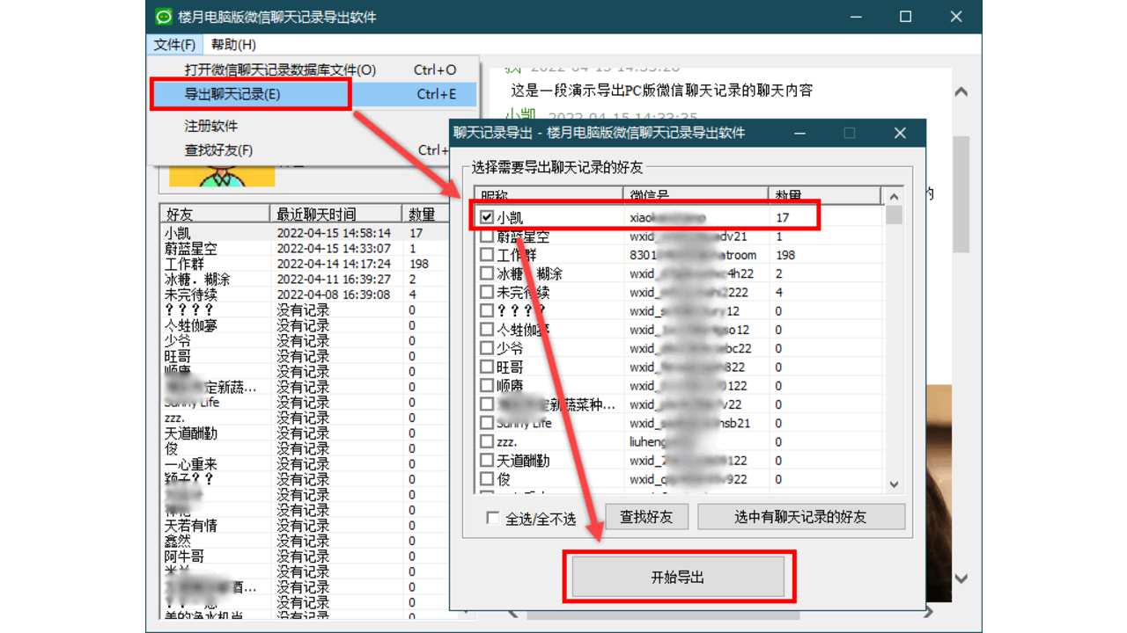Screen dimensions: 1127x633
Task: Toggle the 全选/全不选 checkbox
Action: point(491,519)
